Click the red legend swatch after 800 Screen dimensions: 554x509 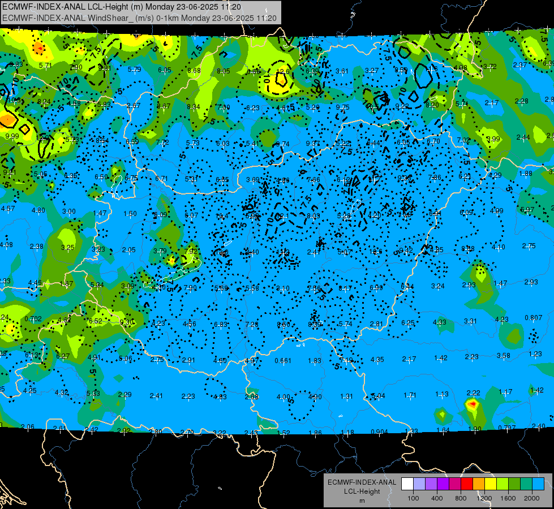click(x=467, y=484)
